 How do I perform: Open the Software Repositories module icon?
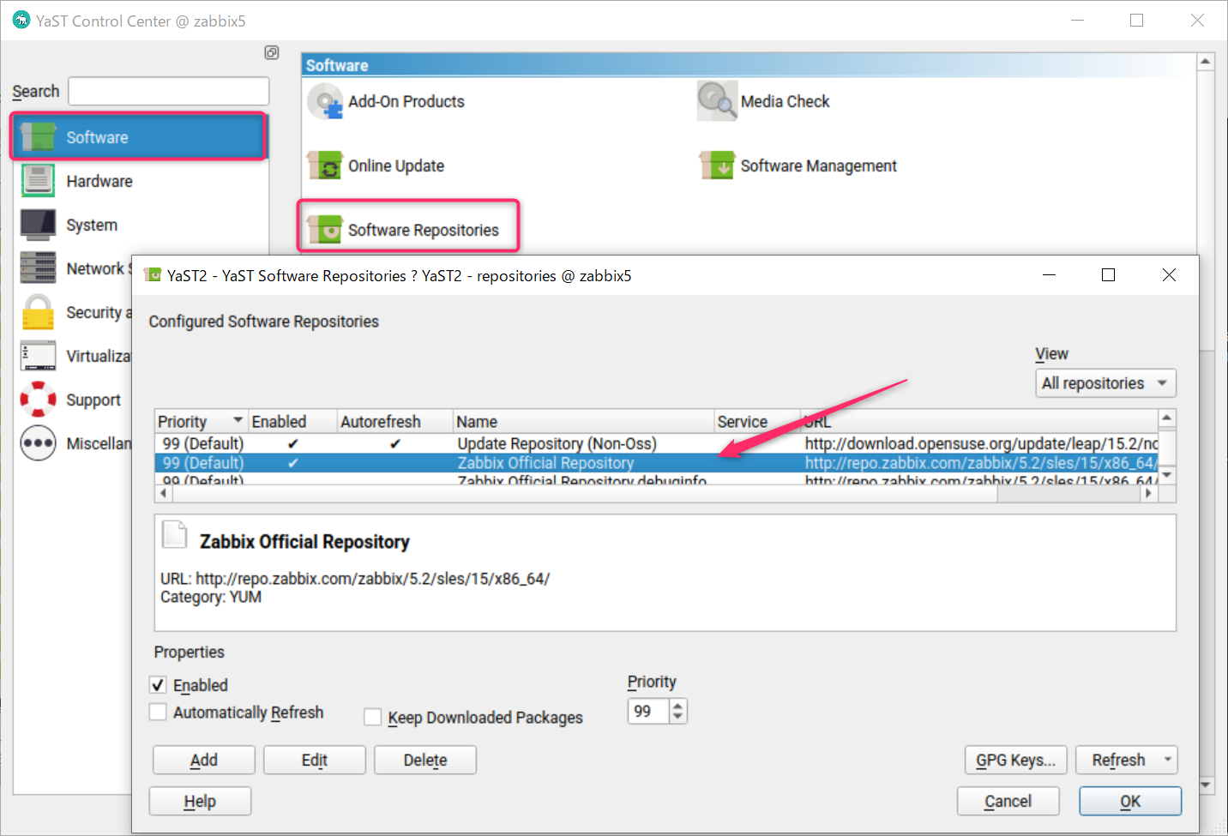click(x=326, y=229)
